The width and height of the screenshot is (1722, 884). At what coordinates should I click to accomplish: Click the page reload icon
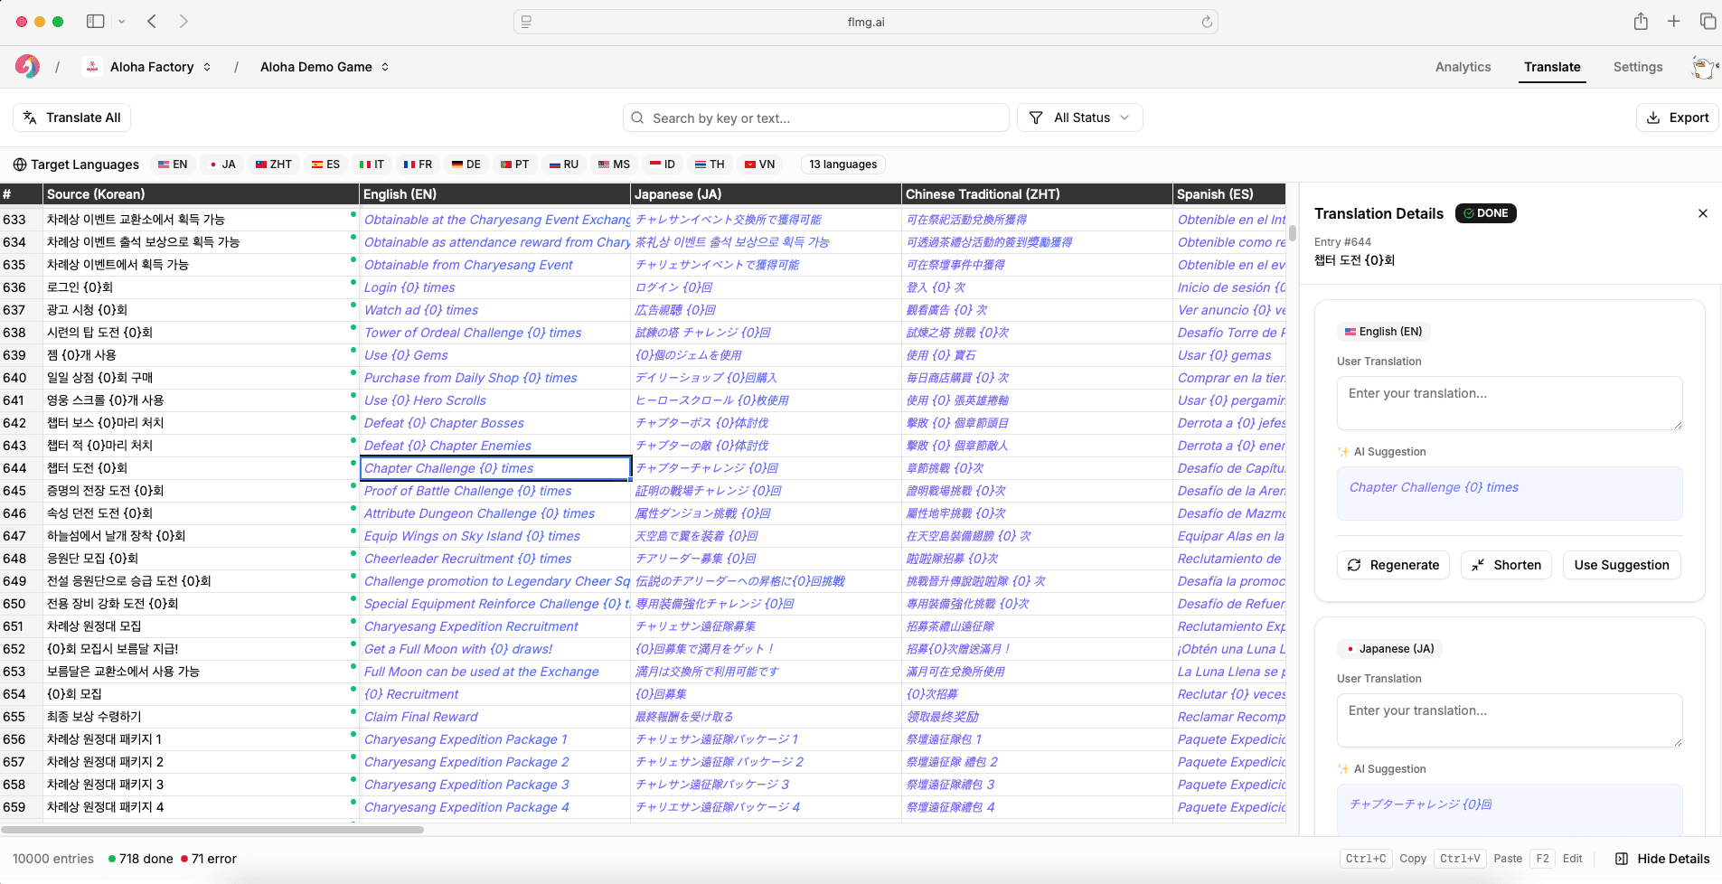pos(1207,22)
